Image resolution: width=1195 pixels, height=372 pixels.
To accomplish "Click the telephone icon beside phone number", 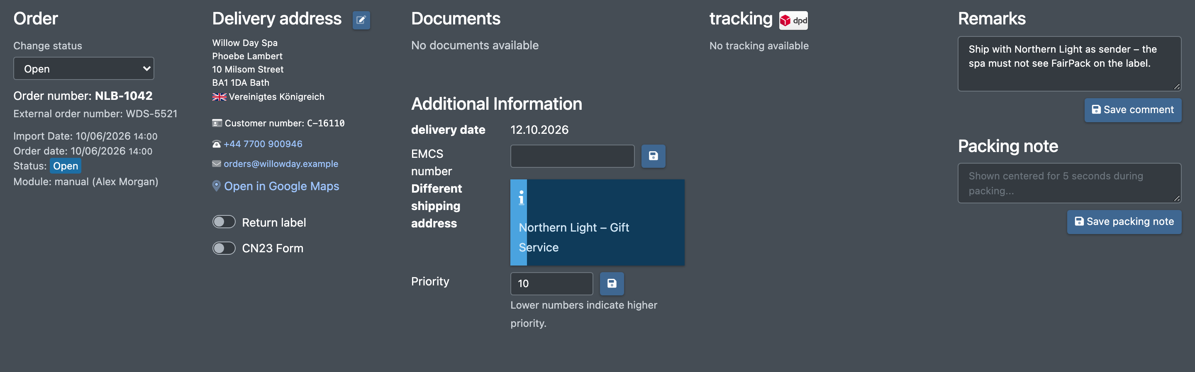I will point(216,144).
